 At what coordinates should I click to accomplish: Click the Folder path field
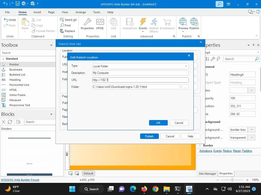(136, 87)
